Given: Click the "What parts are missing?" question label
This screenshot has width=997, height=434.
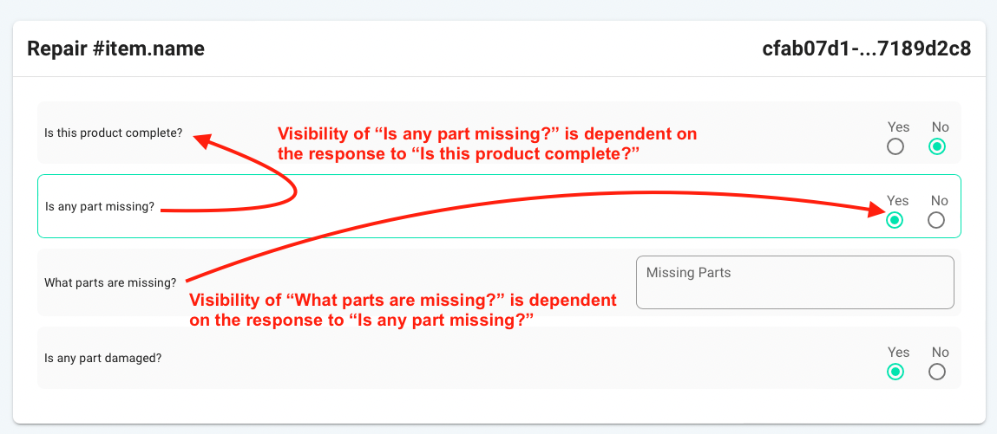Looking at the screenshot, I should (110, 282).
